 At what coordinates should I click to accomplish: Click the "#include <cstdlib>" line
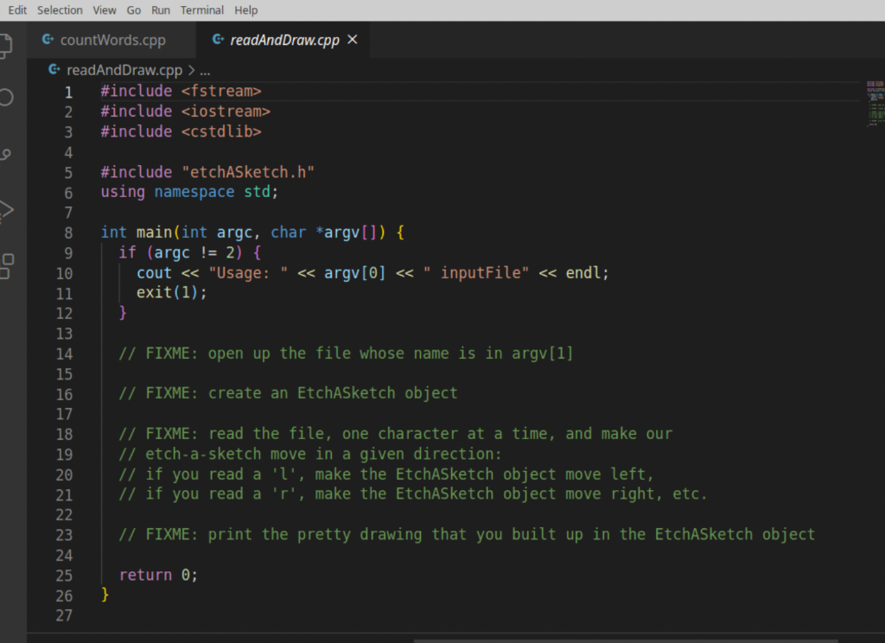[181, 131]
